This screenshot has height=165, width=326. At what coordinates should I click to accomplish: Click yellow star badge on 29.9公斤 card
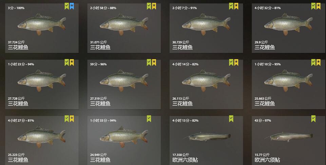pos(318,6)
